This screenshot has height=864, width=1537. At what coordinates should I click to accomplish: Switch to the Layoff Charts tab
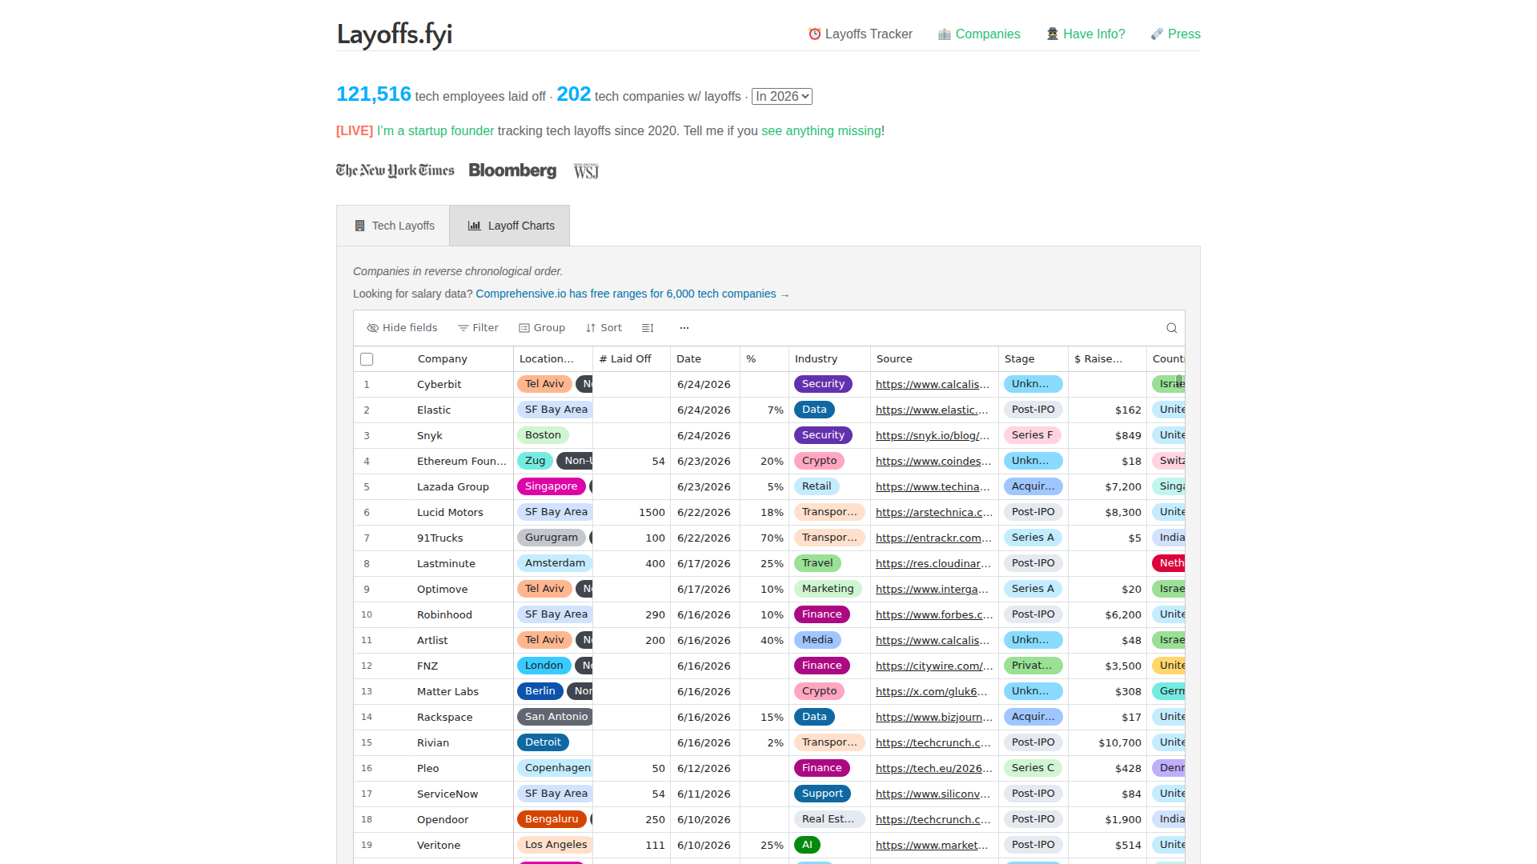point(510,226)
